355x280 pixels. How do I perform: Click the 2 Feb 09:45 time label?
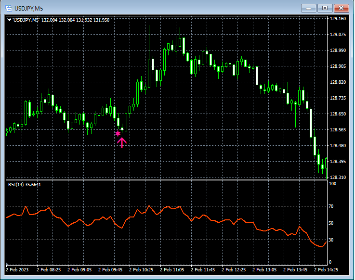(x=110, y=270)
